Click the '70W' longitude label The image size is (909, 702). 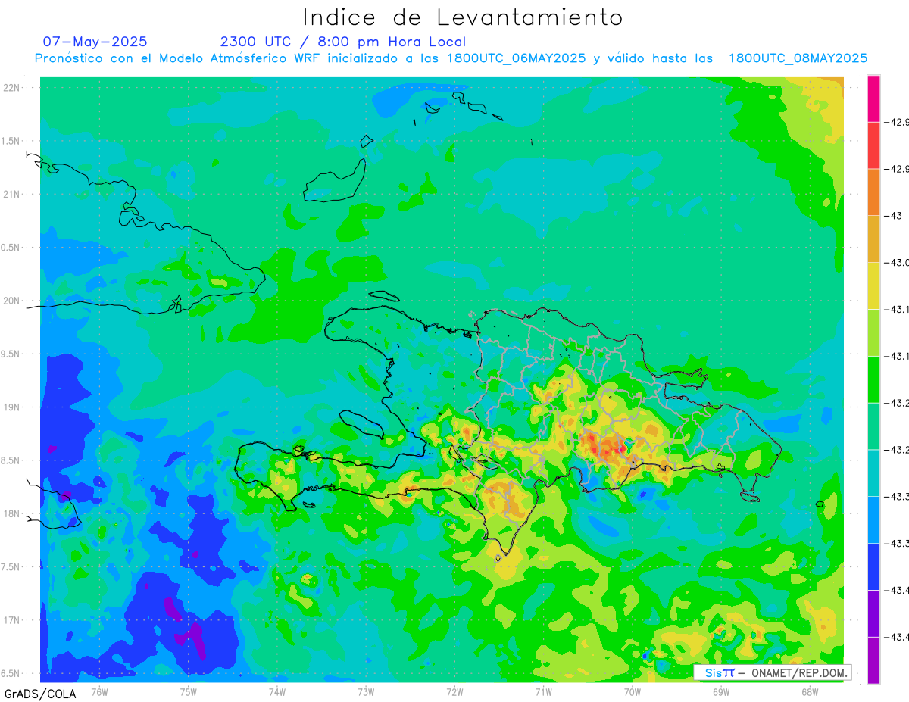(633, 691)
